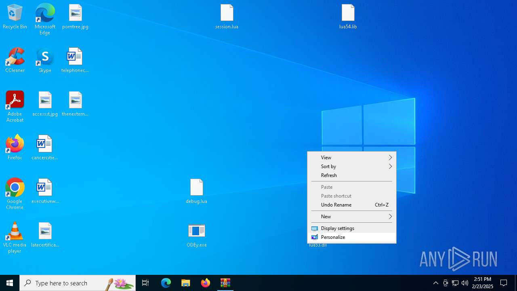Viewport: 517px width, 291px height.
Task: Expand the View submenu in context menu
Action: [x=352, y=158]
